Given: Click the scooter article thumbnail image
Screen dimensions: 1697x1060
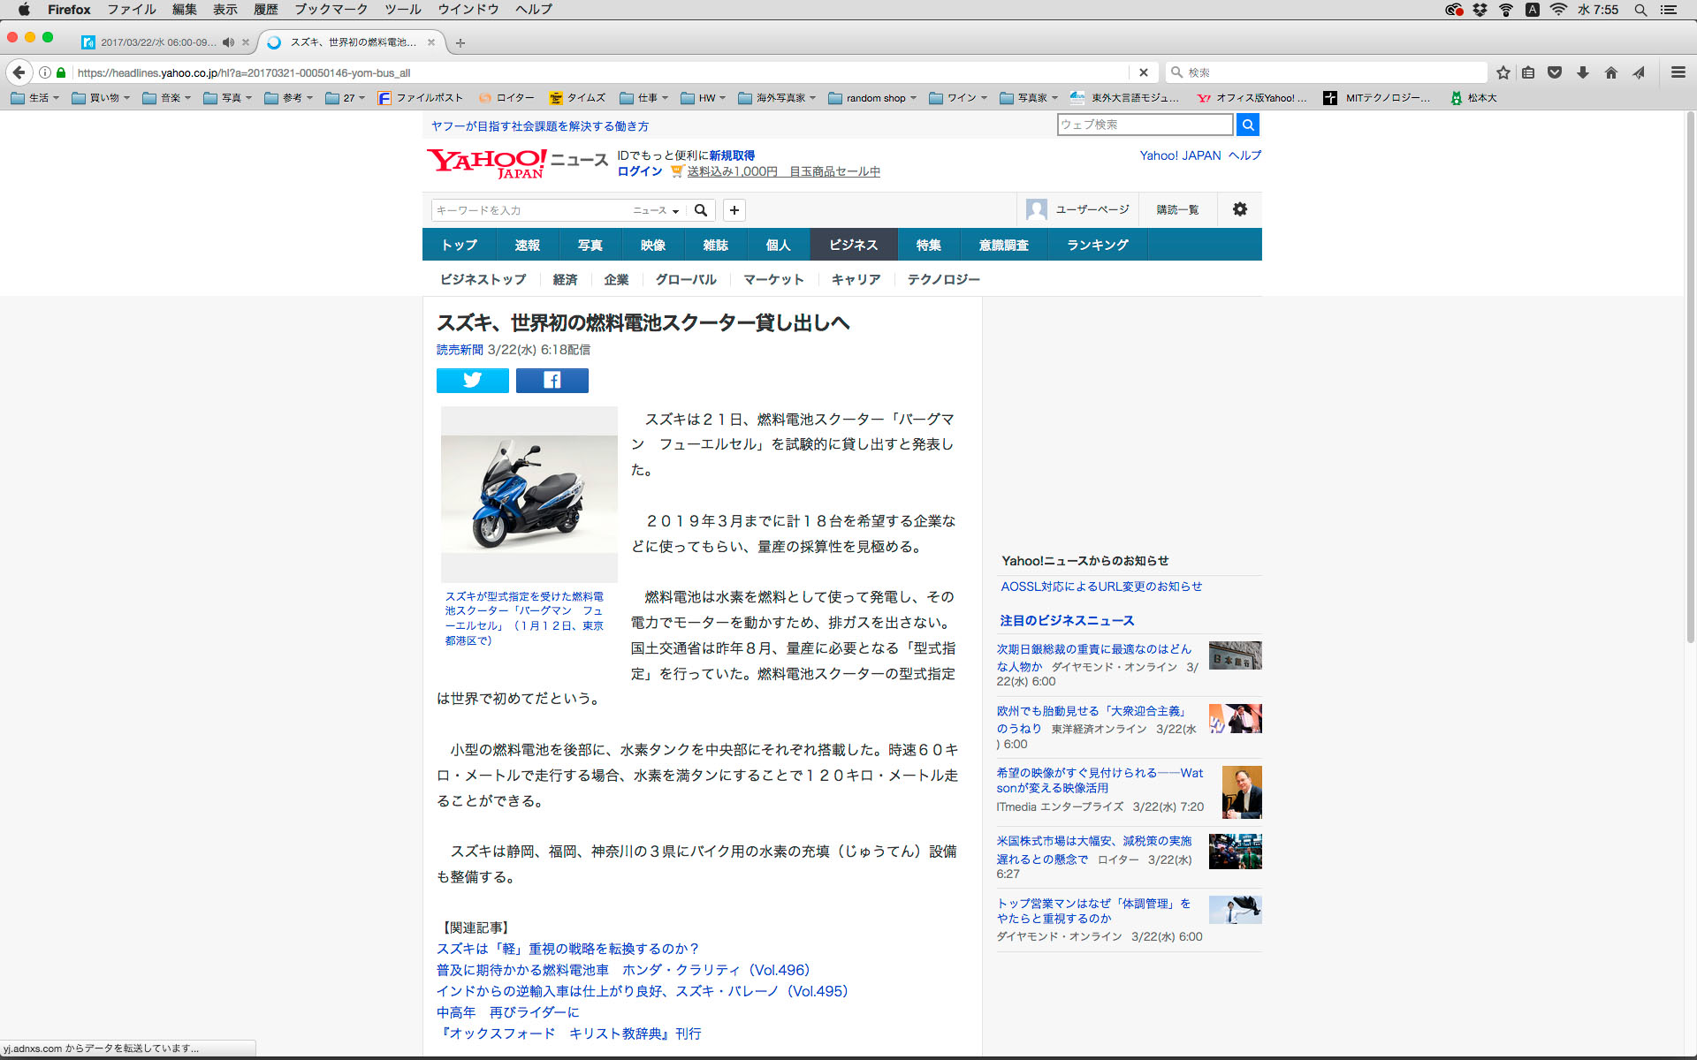Looking at the screenshot, I should (x=529, y=494).
